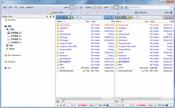
Task: Sort left pane by Name column header
Action: pyautogui.click(x=60, y=21)
